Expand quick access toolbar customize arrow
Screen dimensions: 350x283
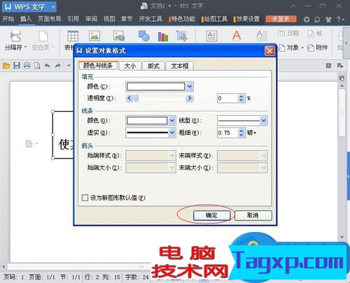69,66
